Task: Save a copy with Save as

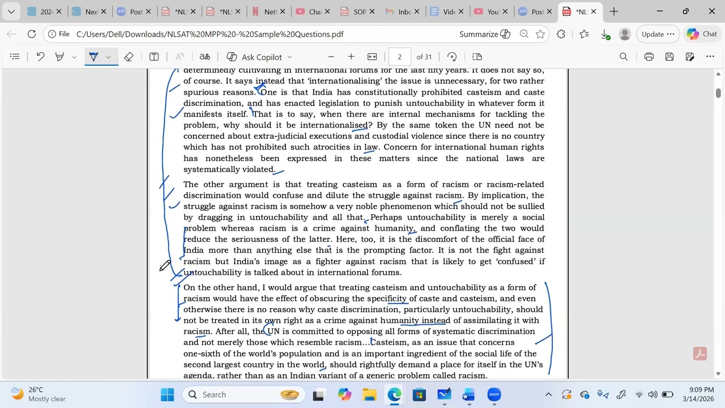Action: click(690, 57)
